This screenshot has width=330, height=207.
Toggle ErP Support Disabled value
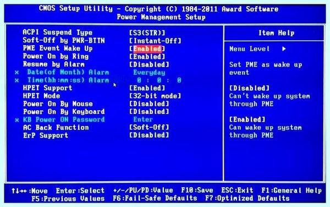pos(149,135)
